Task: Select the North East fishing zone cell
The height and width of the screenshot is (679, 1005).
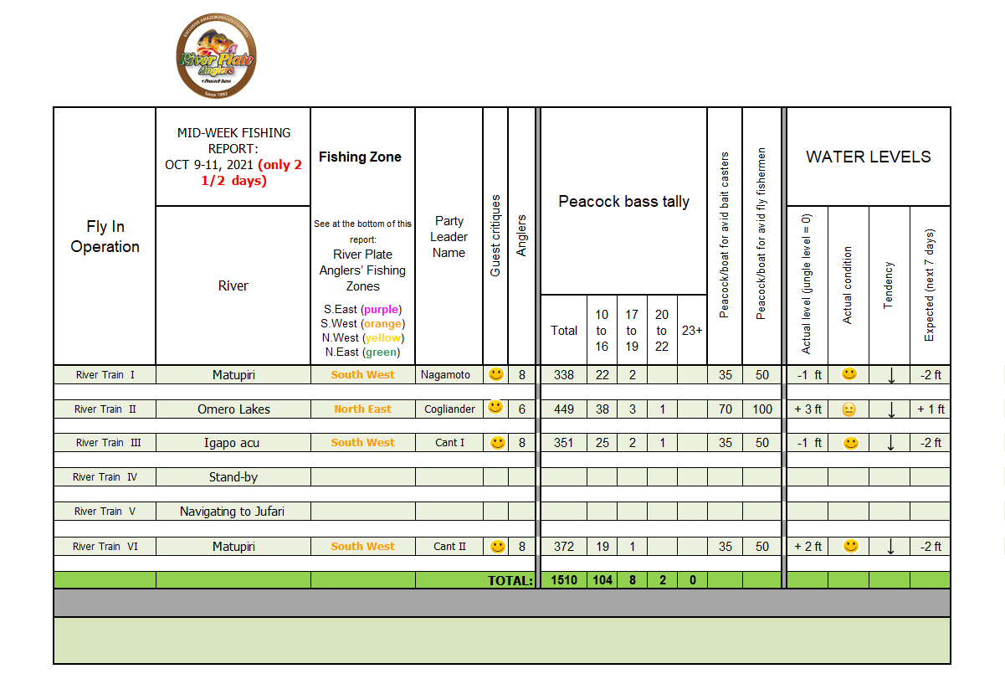Action: (362, 409)
